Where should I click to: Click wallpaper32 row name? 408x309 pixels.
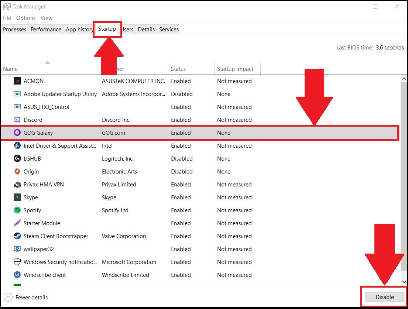pyautogui.click(x=39, y=249)
